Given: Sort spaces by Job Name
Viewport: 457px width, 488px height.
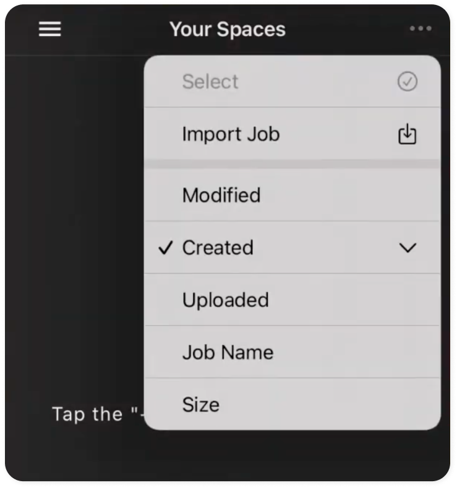Looking at the screenshot, I should pyautogui.click(x=293, y=352).
